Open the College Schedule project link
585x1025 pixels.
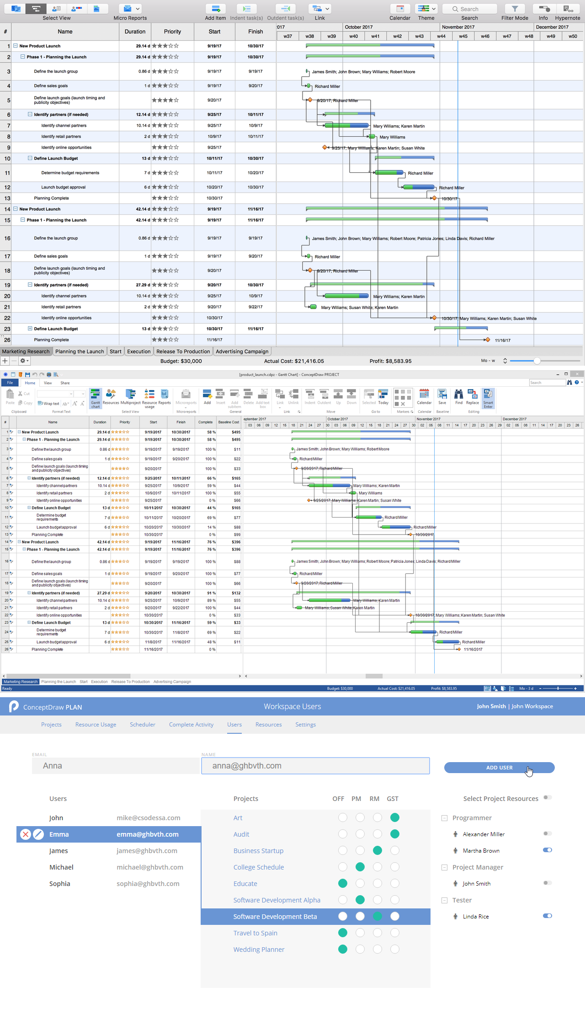[259, 867]
